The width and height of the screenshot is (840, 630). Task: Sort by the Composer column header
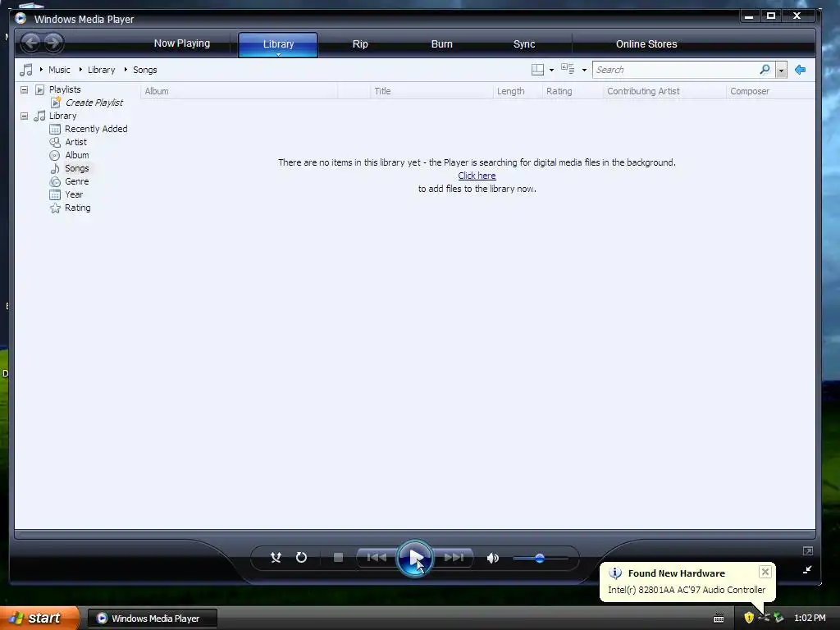pos(770,91)
